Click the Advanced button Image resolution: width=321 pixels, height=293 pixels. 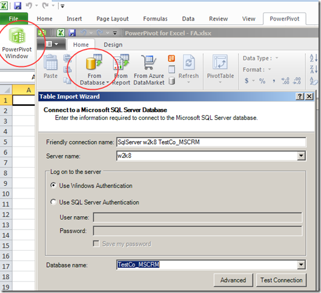coord(233,280)
